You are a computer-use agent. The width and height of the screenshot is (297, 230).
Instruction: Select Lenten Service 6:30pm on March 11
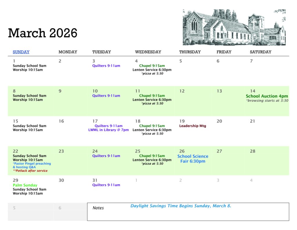click(152, 100)
